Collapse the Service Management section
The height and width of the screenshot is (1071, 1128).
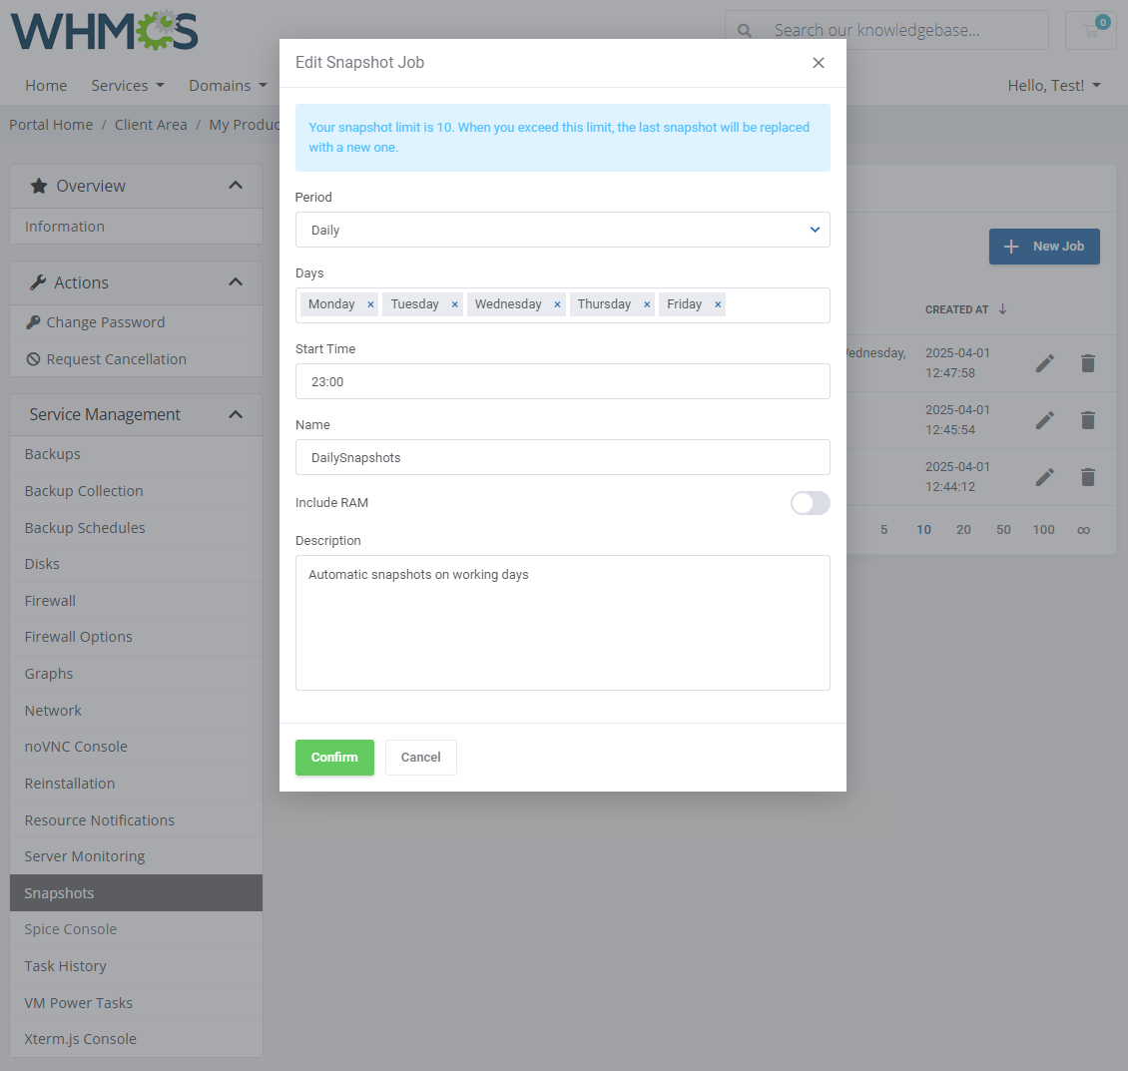coord(236,413)
